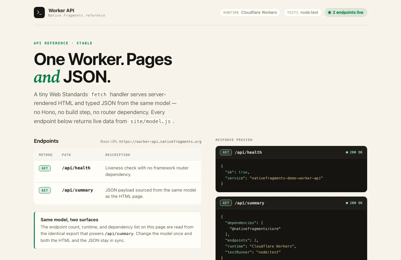The image size is (401, 260).
Task: Select the base URL worker-api.nativefragments.org
Action: pyautogui.click(x=160, y=142)
